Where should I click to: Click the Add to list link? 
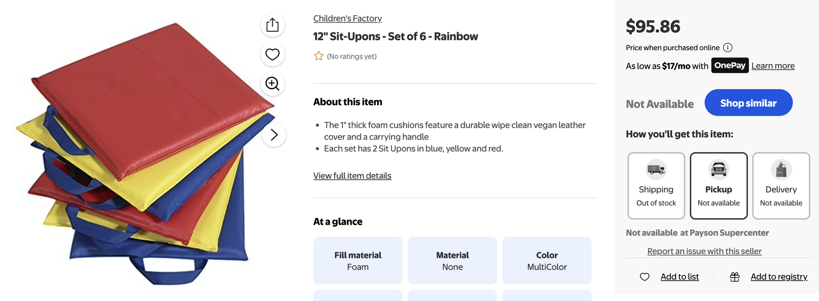click(x=680, y=277)
